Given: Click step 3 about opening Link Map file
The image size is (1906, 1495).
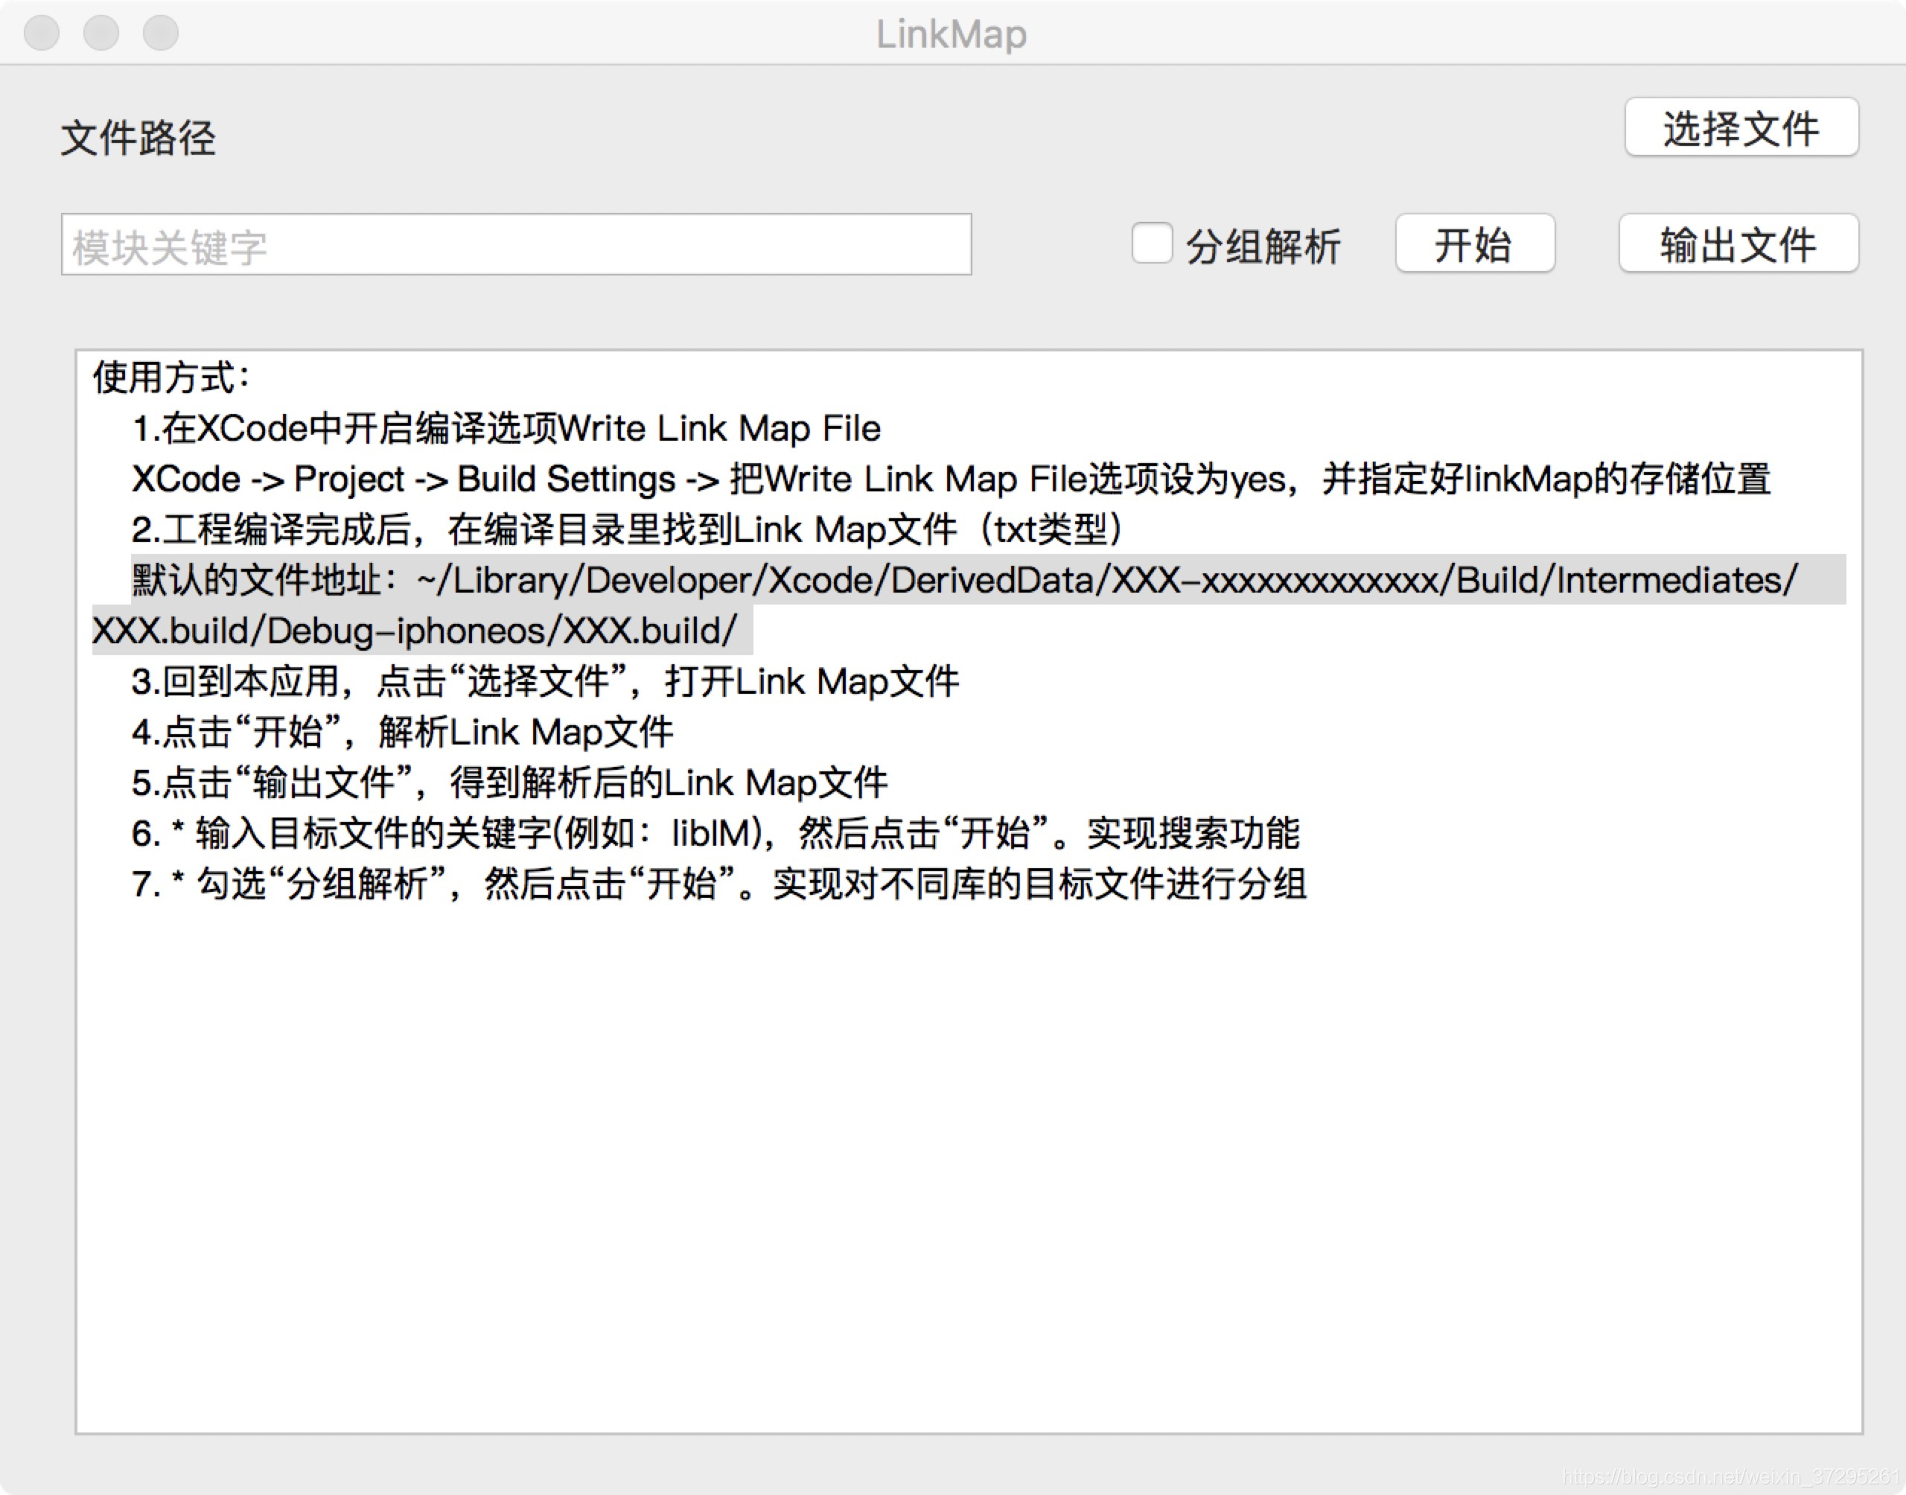Looking at the screenshot, I should pos(544,682).
